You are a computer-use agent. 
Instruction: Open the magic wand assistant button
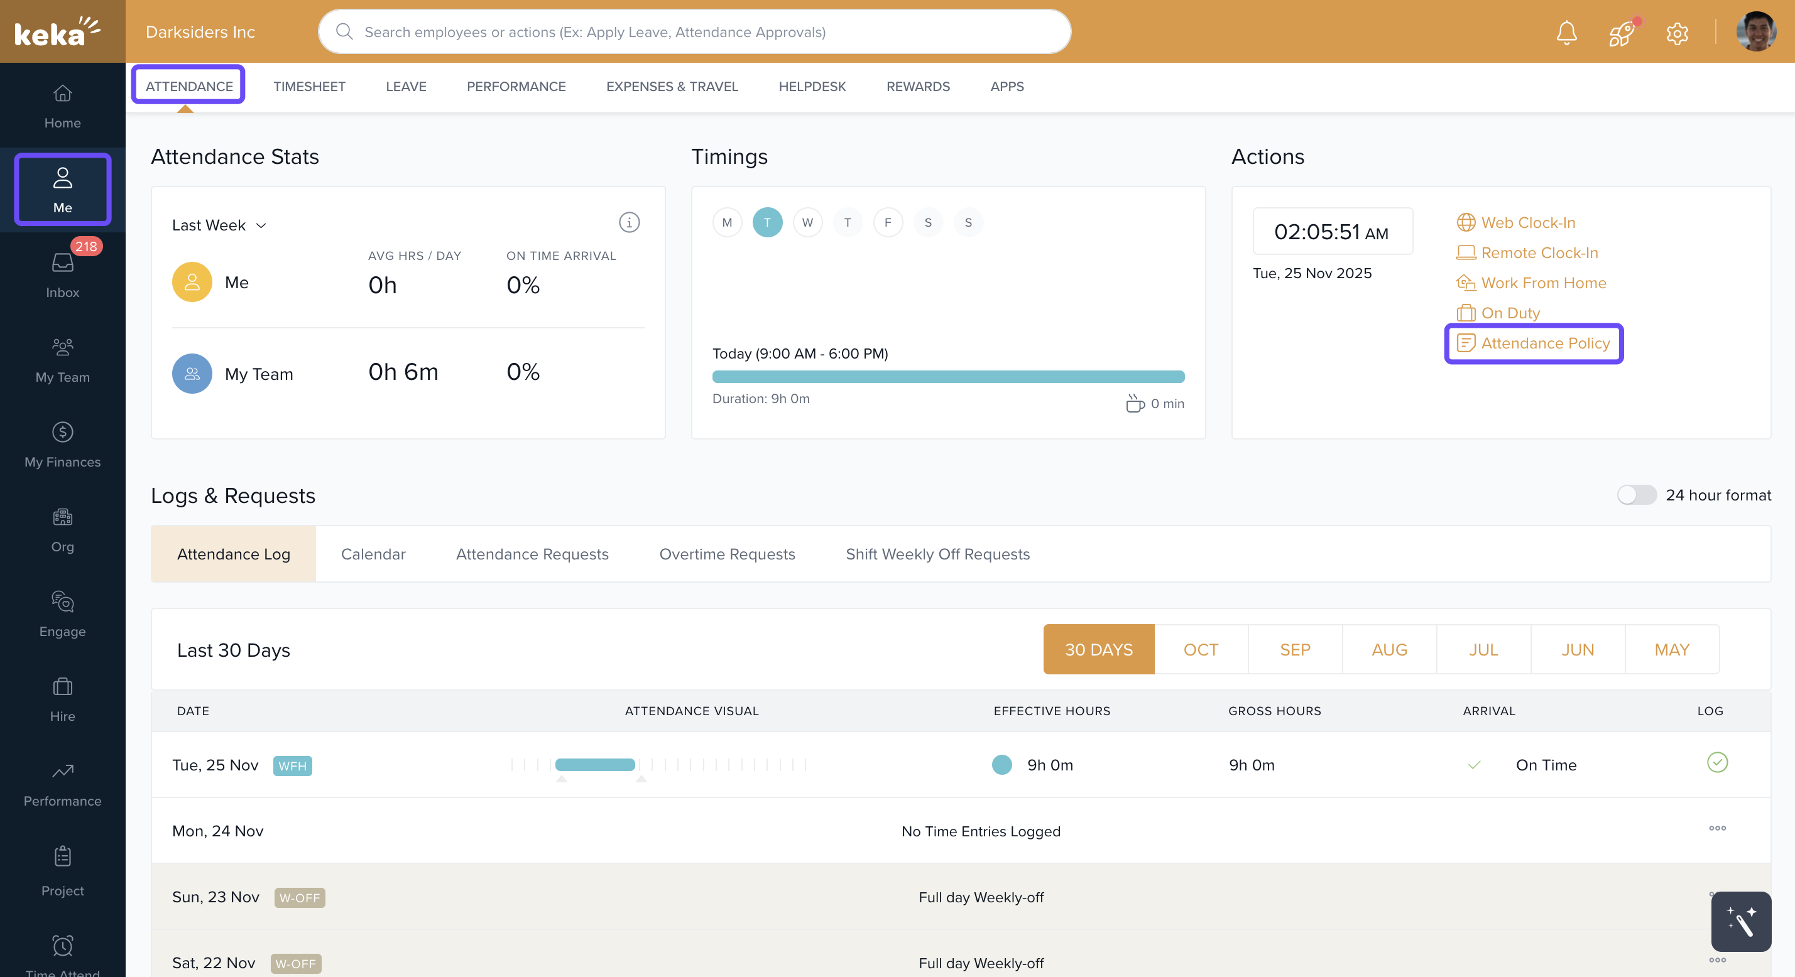pyautogui.click(x=1740, y=921)
